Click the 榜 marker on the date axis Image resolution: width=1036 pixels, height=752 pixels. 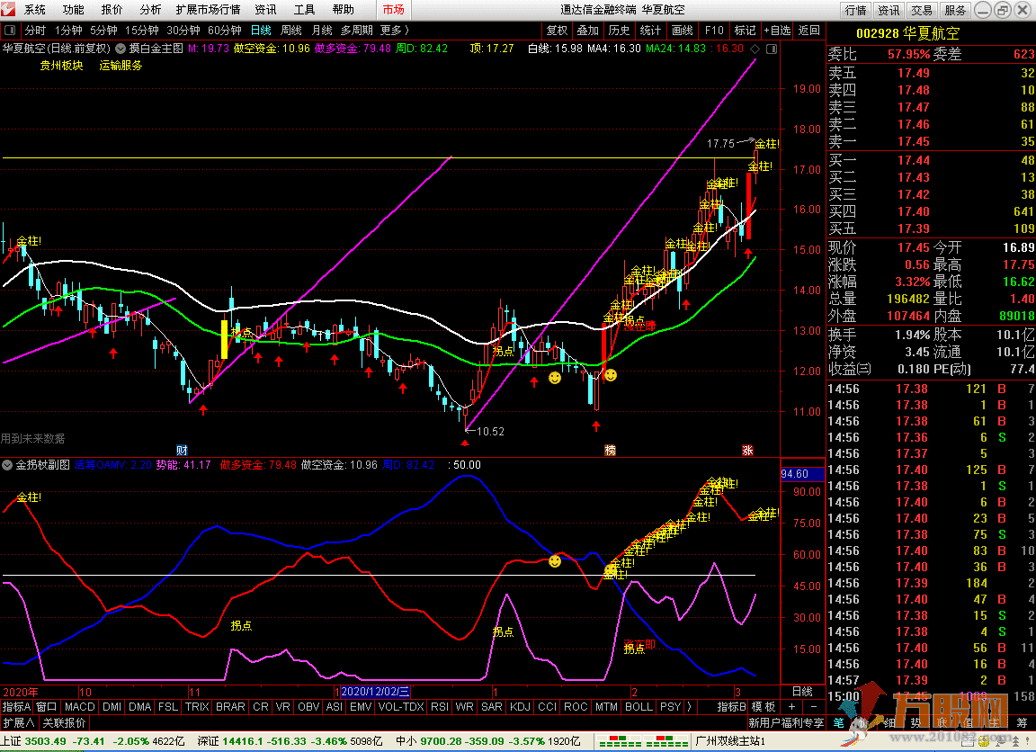(x=611, y=450)
